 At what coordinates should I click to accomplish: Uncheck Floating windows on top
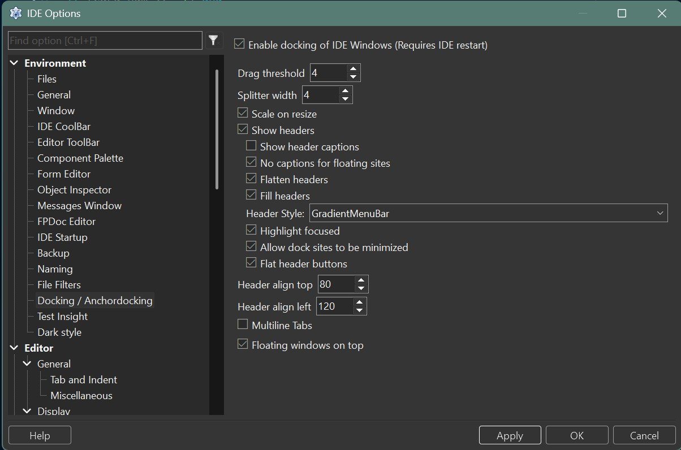point(243,344)
